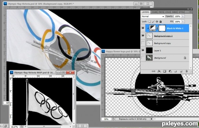Select the Black & White 1 layer mask thumbnail
Viewport: 199px width, 128px height.
pyautogui.click(x=162, y=28)
